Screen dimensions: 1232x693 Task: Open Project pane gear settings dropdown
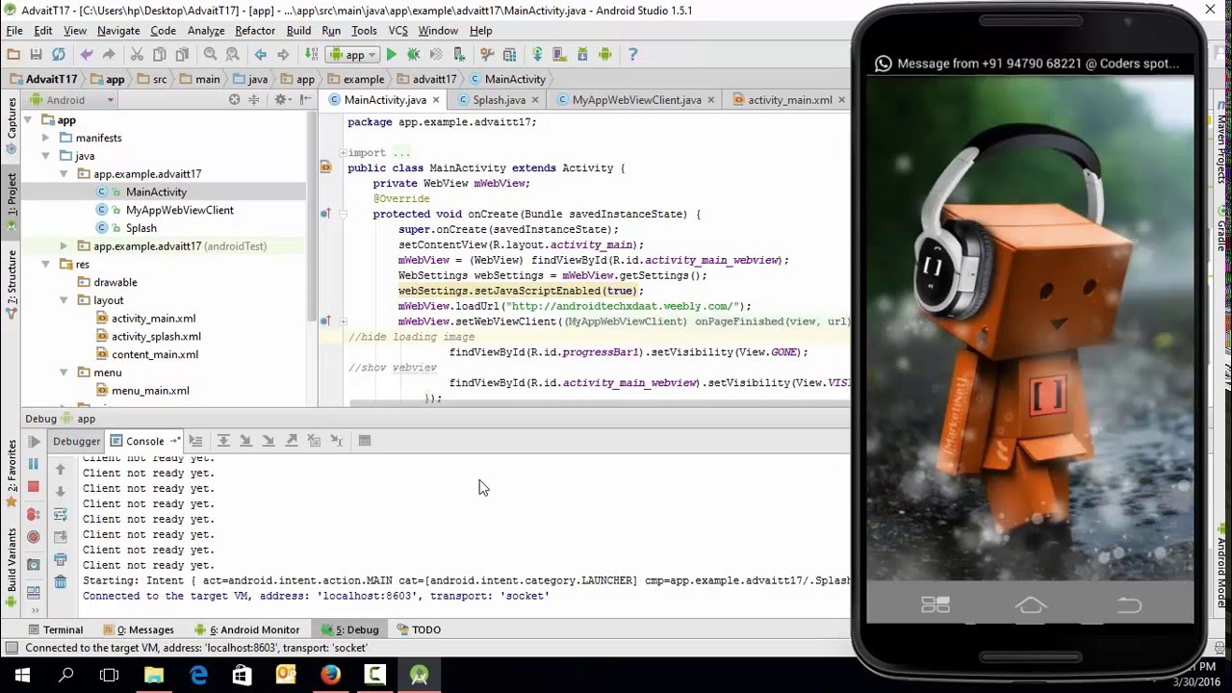[x=281, y=99]
